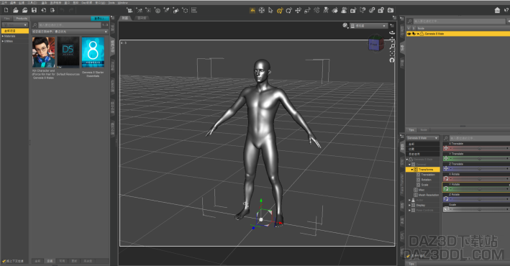This screenshot has width=510, height=266.
Task: Open the first menu (File) in menu bar
Action: pyautogui.click(x=4, y=3)
